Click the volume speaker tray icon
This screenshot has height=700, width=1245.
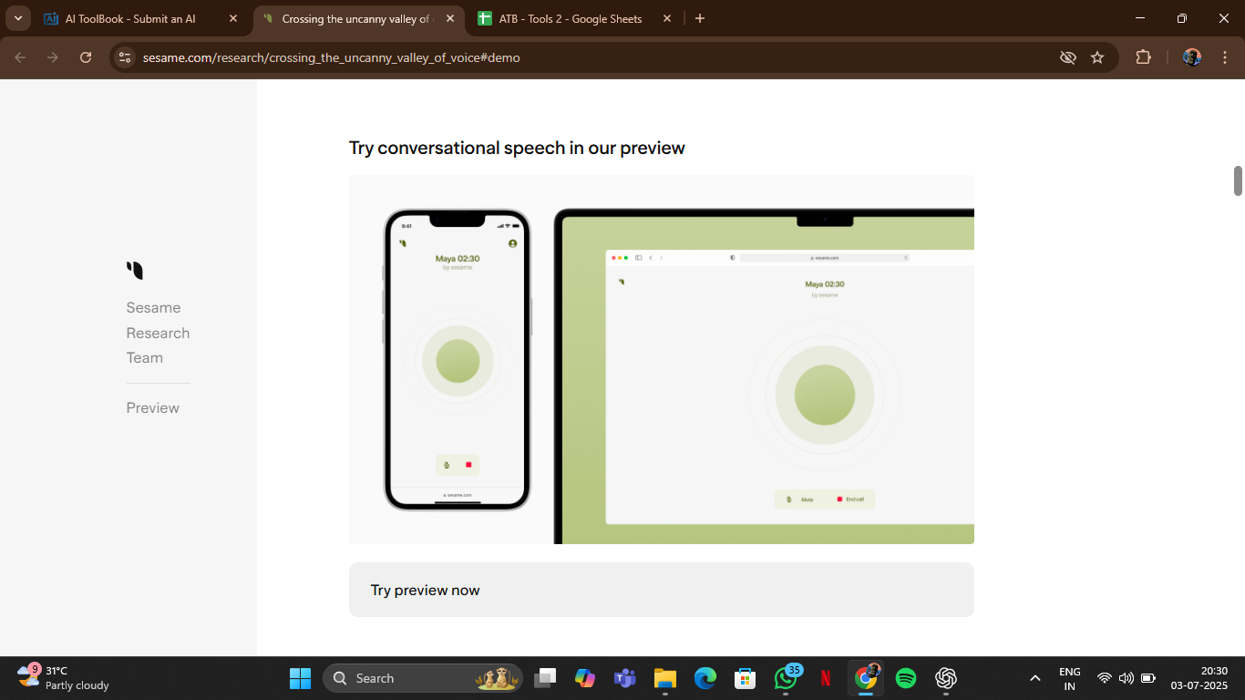click(1127, 678)
